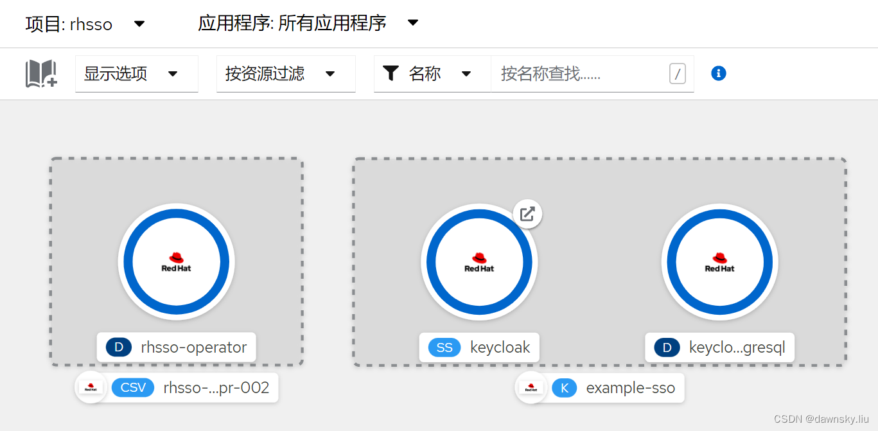
Task: Open the 名称 filter type dropdown
Action: point(432,74)
